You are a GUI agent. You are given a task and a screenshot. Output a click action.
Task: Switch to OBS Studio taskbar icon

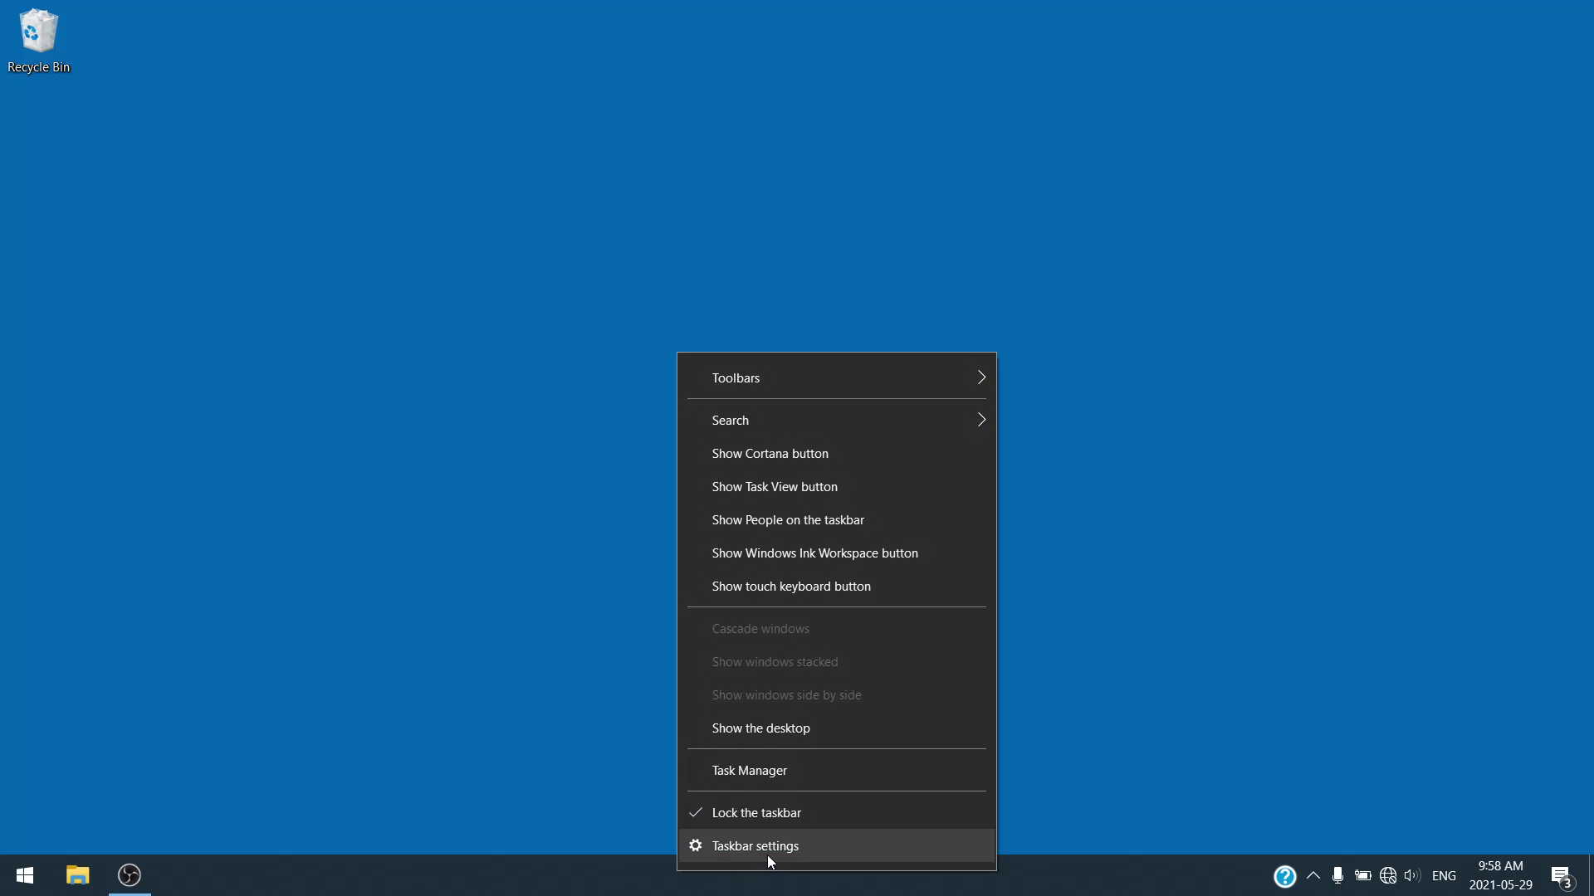click(x=130, y=875)
